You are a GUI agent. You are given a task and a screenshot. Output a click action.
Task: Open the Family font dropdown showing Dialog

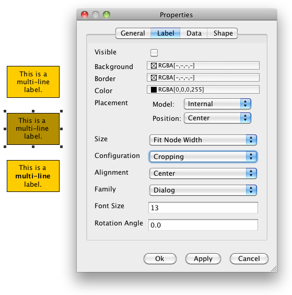pyautogui.click(x=203, y=190)
